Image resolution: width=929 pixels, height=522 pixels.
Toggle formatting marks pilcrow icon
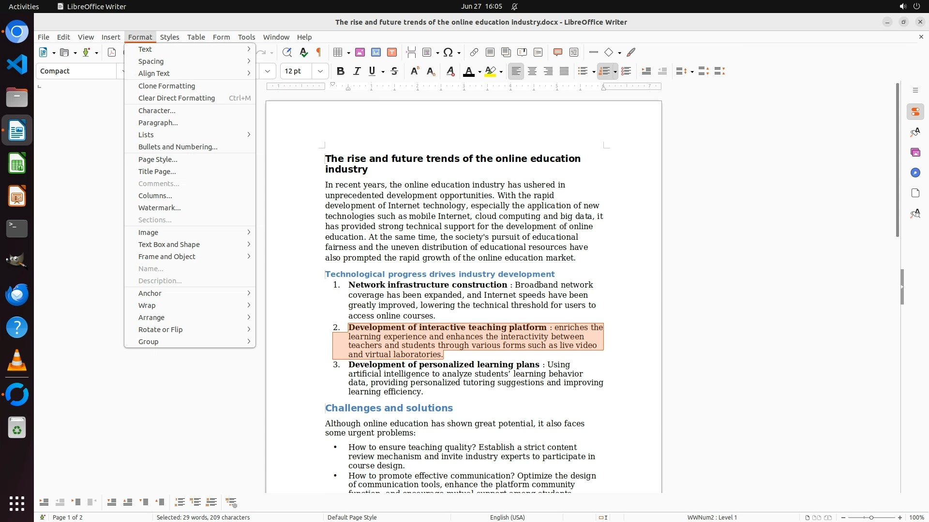[319, 52]
